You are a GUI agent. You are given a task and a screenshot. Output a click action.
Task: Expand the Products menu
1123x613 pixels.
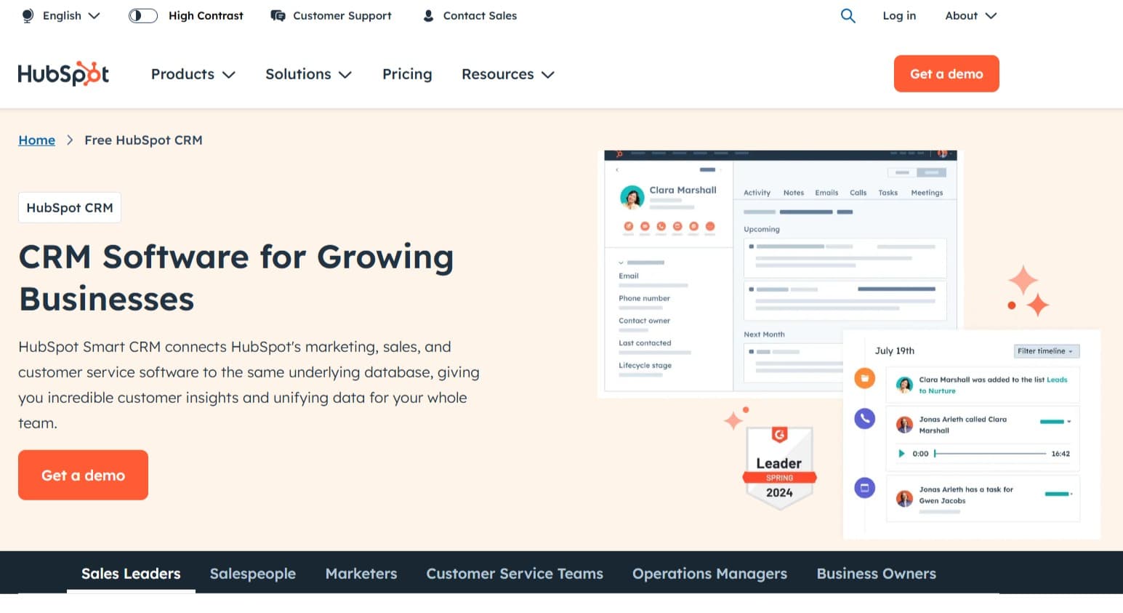point(193,74)
